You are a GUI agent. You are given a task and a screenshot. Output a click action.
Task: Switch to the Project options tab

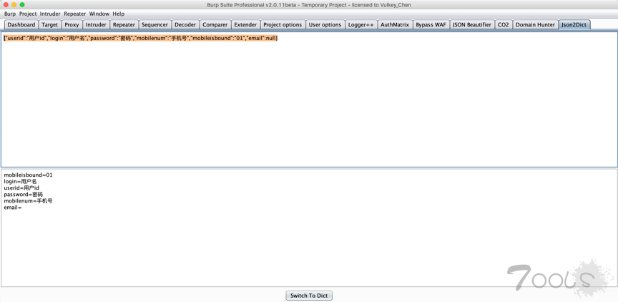(283, 24)
